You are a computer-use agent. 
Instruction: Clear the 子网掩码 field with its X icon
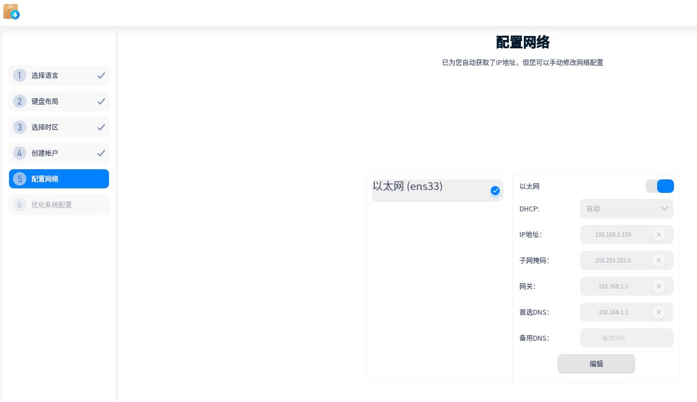[x=658, y=260]
